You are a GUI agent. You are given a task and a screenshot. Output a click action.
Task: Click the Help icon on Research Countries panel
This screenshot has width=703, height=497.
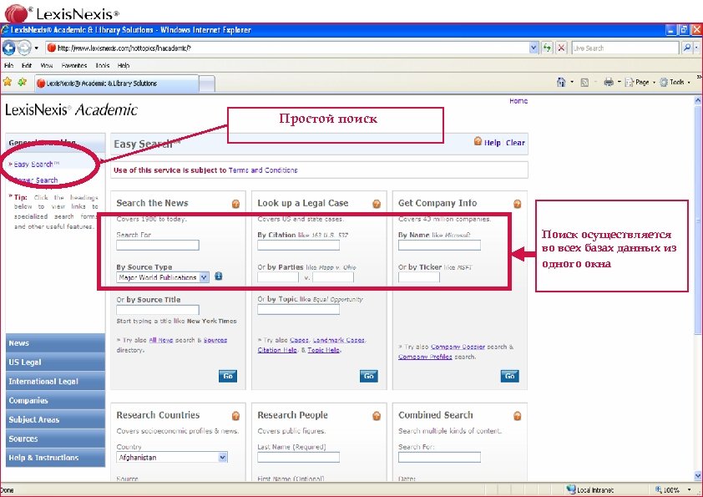(x=235, y=414)
